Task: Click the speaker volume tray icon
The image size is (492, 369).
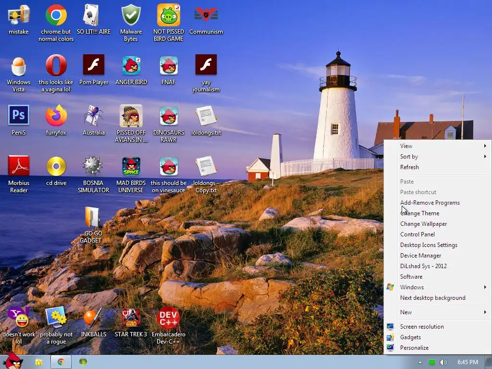Action: click(443, 362)
